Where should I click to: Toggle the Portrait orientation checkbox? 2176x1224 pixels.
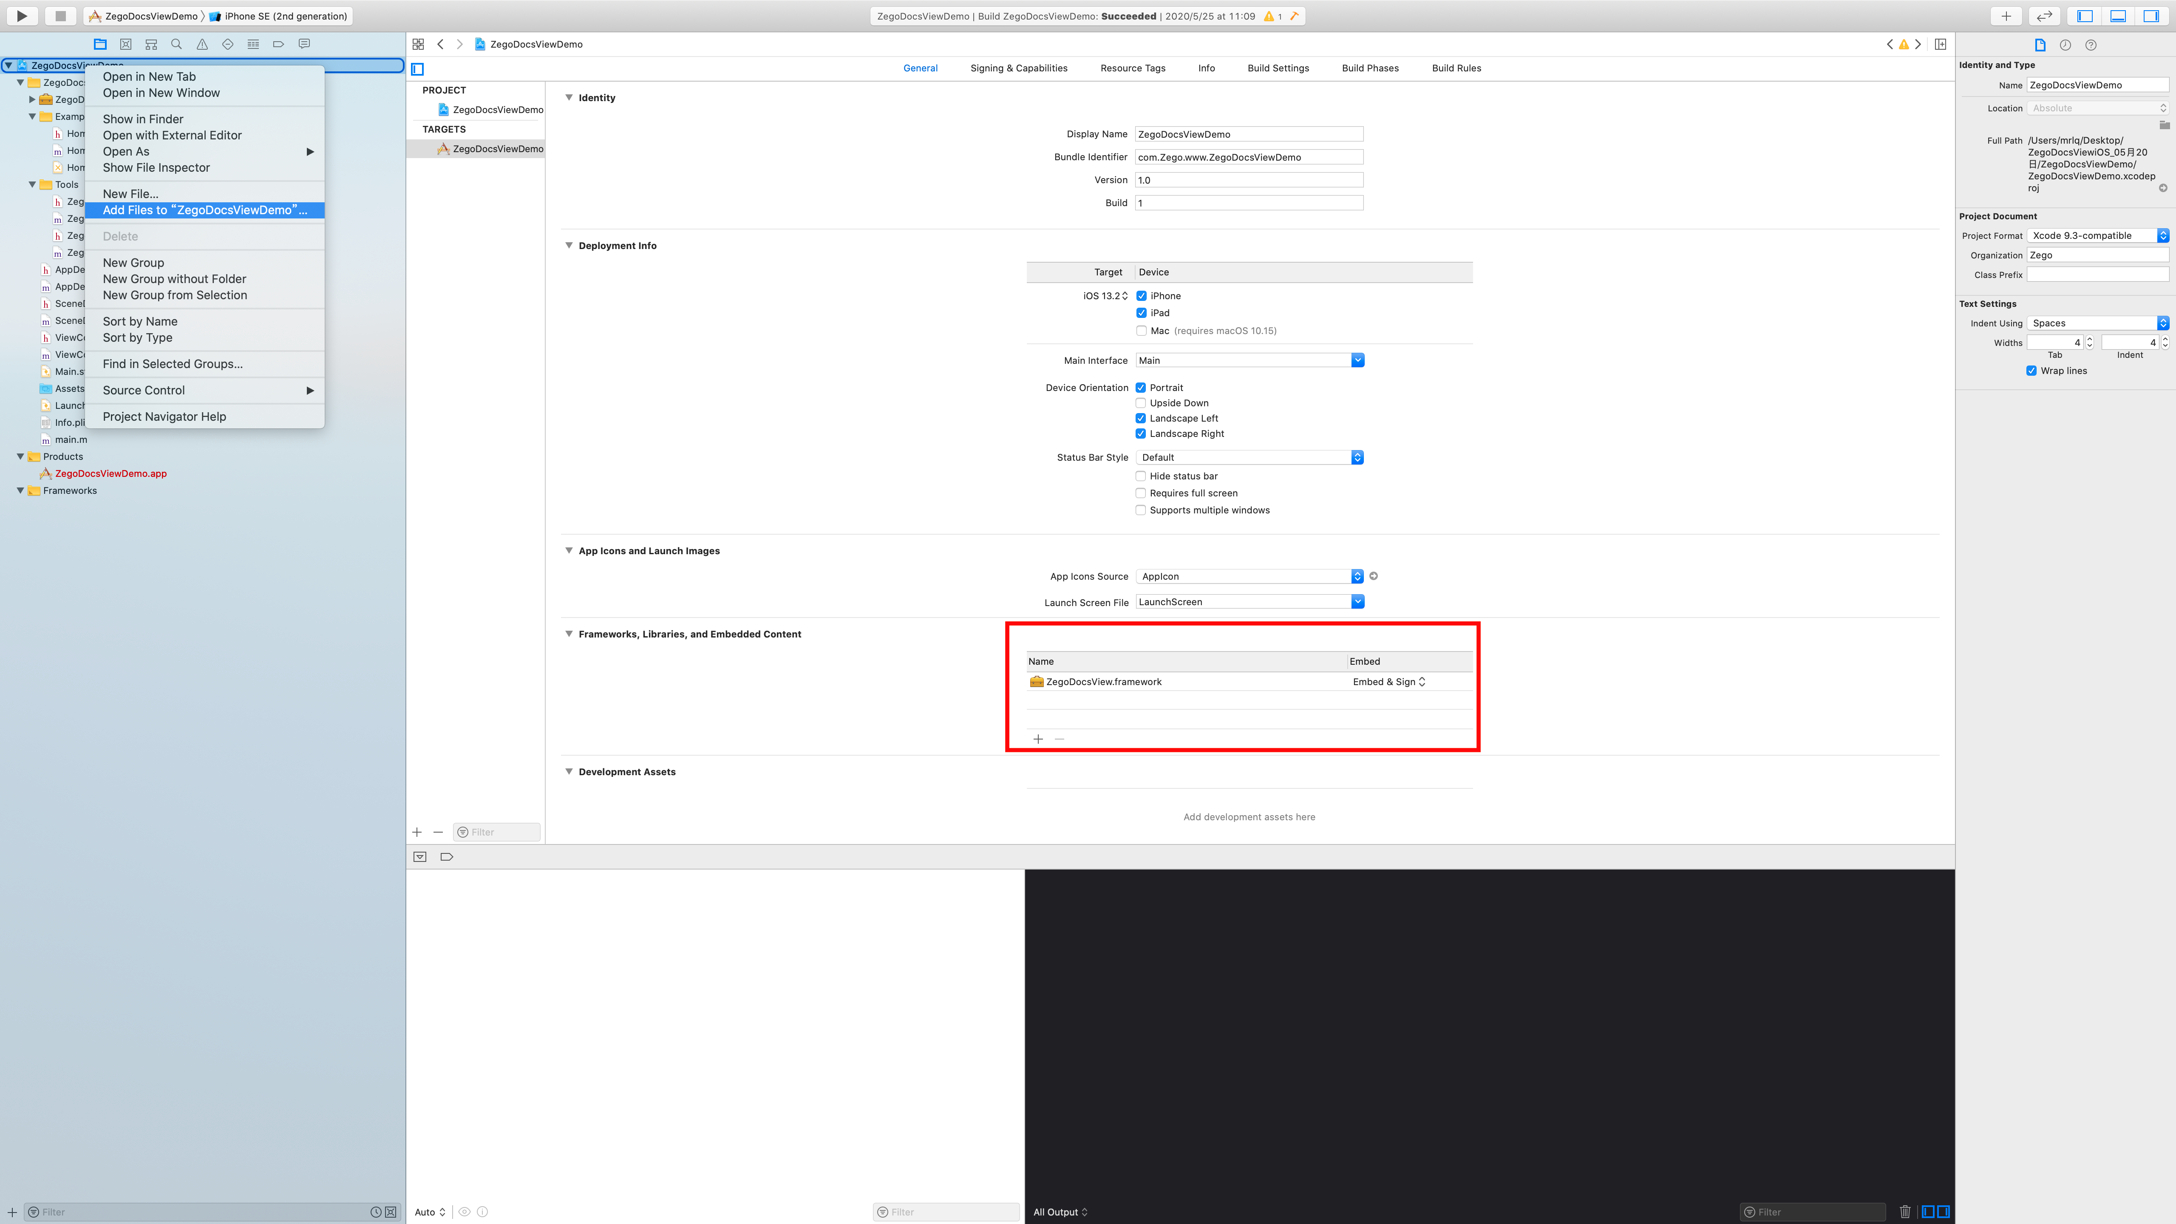[1140, 388]
